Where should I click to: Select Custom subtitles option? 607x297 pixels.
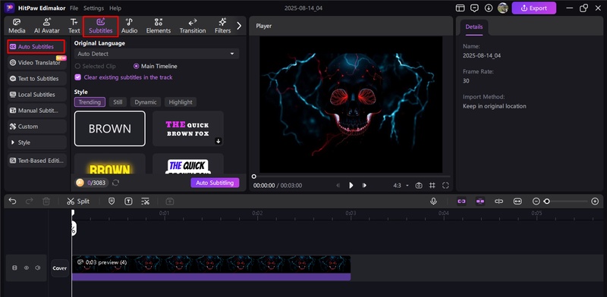[x=37, y=127]
